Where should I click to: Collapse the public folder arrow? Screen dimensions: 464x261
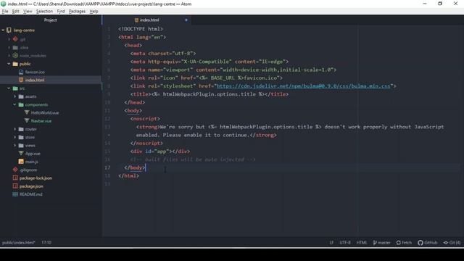[x=9, y=64]
